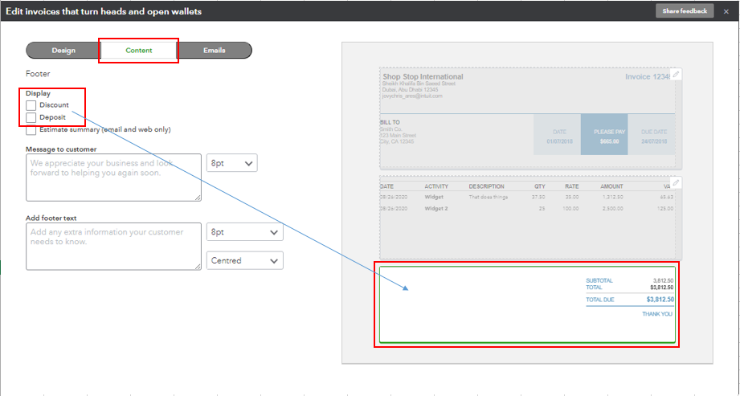
Task: Click the Message to customer text box
Action: (x=114, y=178)
